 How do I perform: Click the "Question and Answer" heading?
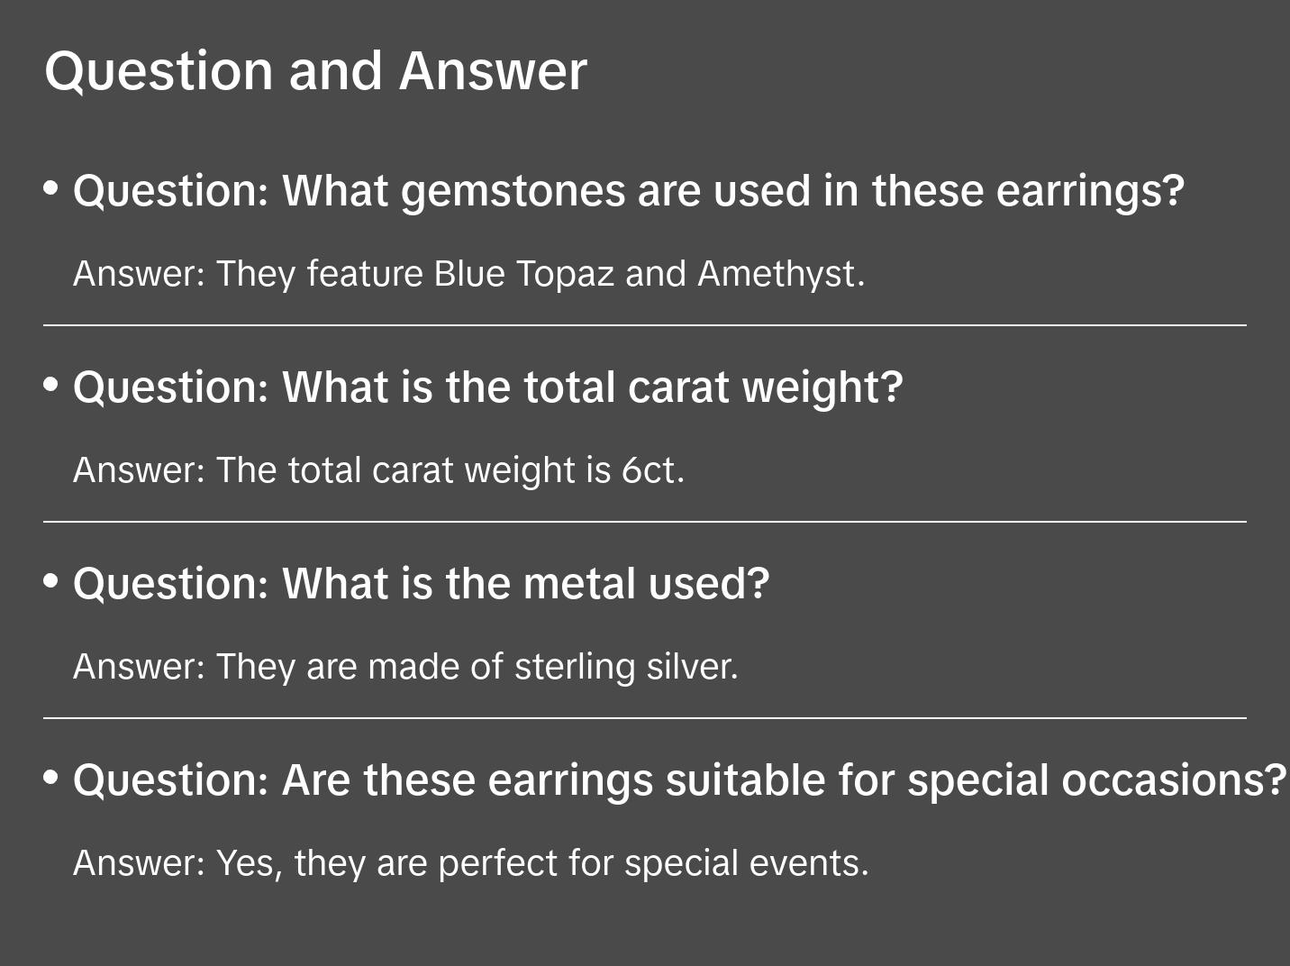tap(315, 71)
